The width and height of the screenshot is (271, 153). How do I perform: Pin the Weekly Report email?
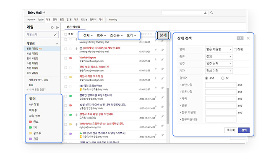[162, 59]
